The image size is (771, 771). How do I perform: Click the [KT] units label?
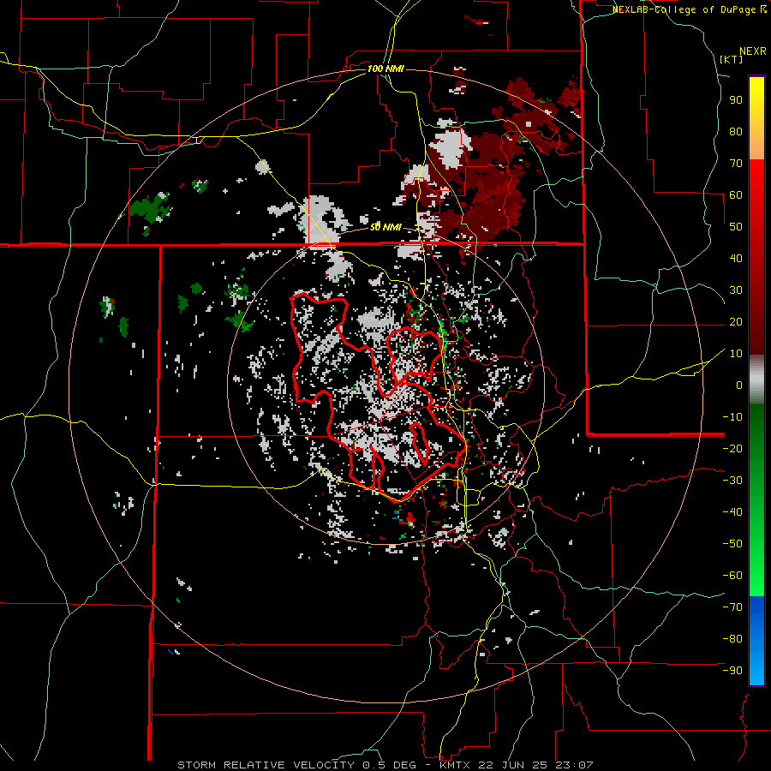pos(731,59)
